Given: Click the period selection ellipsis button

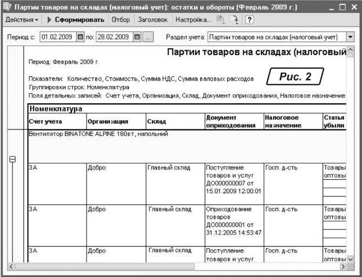Looking at the screenshot, I should (x=148, y=37).
